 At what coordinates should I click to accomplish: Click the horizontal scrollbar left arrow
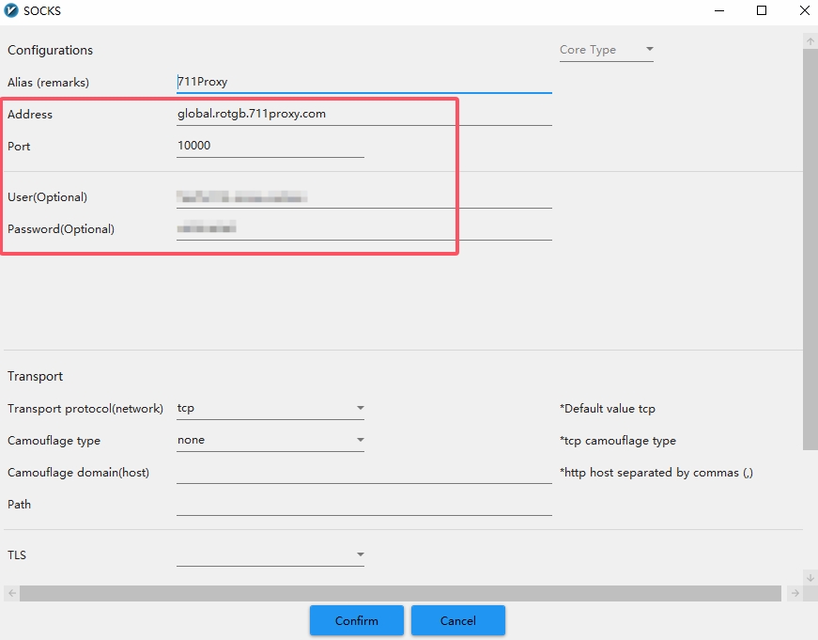point(9,593)
